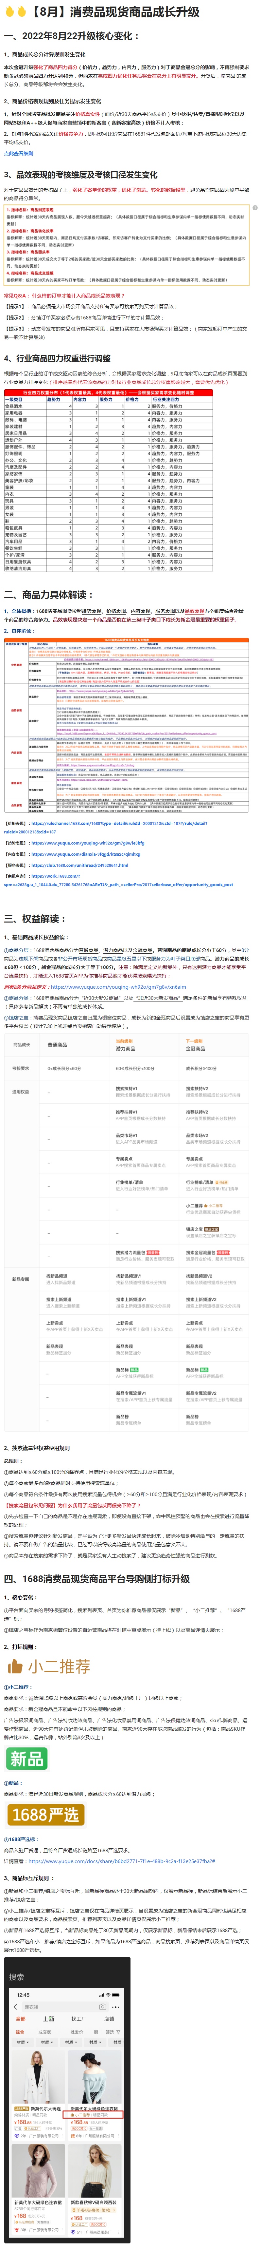Click the pink sweater product photo in phone screenshot
261x2248 pixels.
tap(38, 2171)
